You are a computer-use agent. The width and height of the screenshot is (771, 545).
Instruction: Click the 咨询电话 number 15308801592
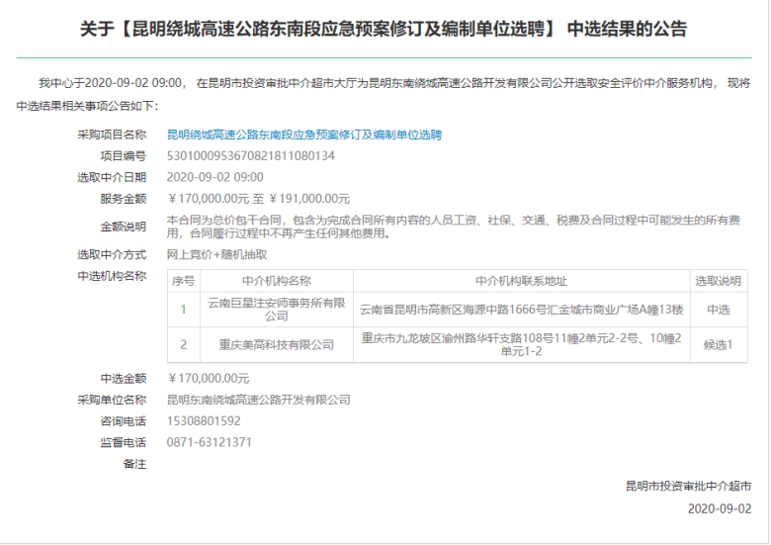[x=204, y=420]
